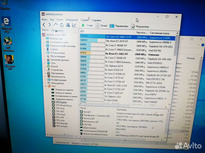This screenshot has width=205, height=153.
Task: Click Размер column header in background window
Action: [191, 58]
